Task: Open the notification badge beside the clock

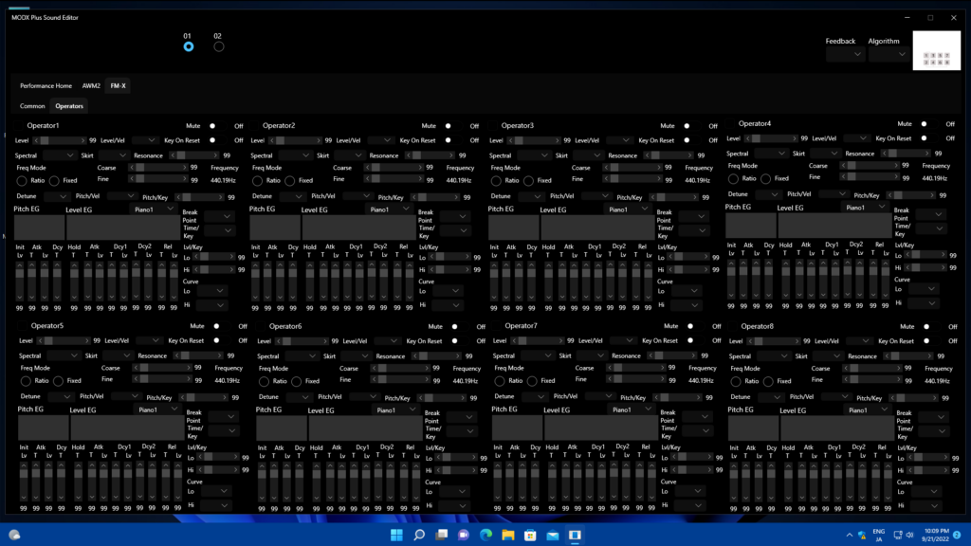Action: pyautogui.click(x=957, y=535)
